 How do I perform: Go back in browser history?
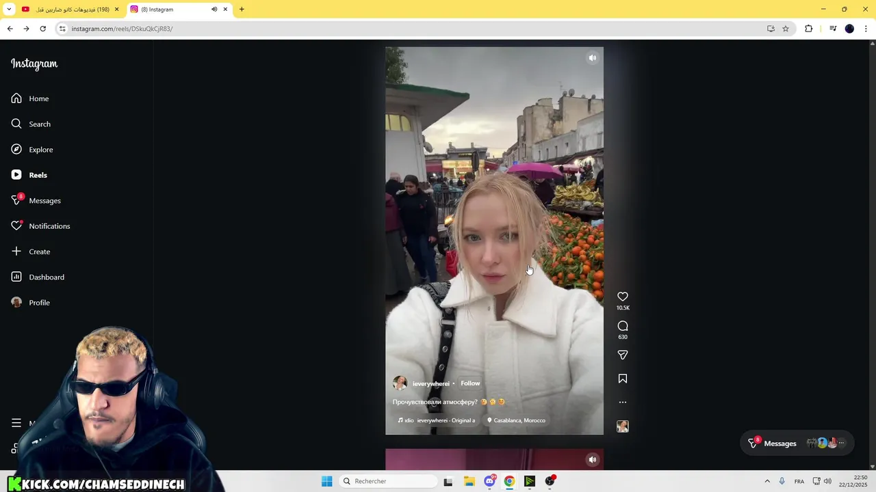coord(10,29)
